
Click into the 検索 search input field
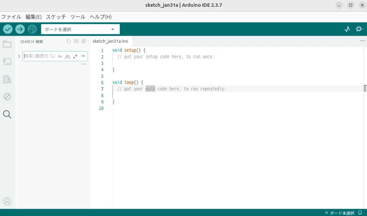pyautogui.click(x=39, y=56)
